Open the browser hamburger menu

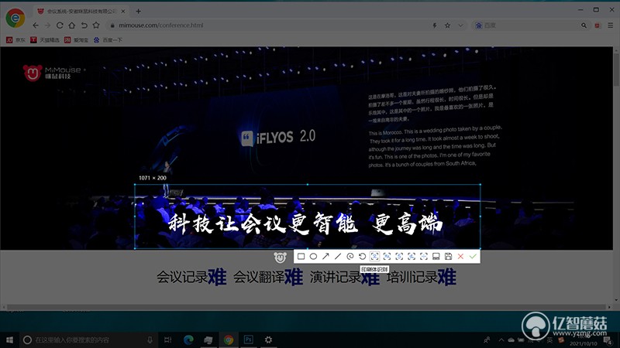[611, 26]
